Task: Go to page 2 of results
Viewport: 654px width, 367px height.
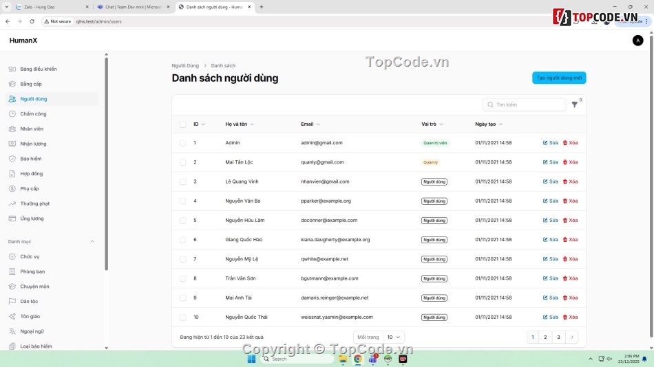Action: coord(545,337)
